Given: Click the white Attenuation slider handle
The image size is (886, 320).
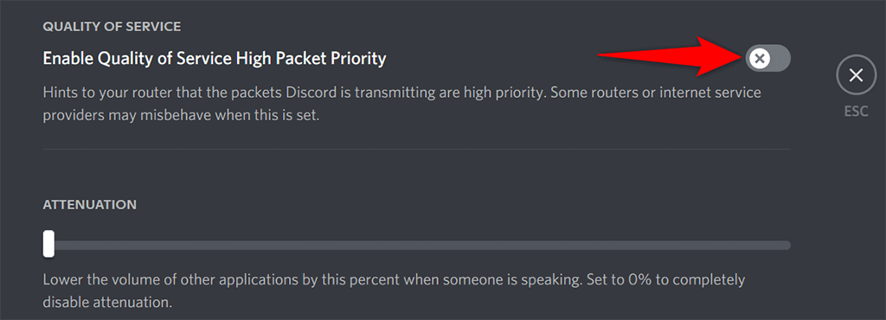Looking at the screenshot, I should [49, 244].
